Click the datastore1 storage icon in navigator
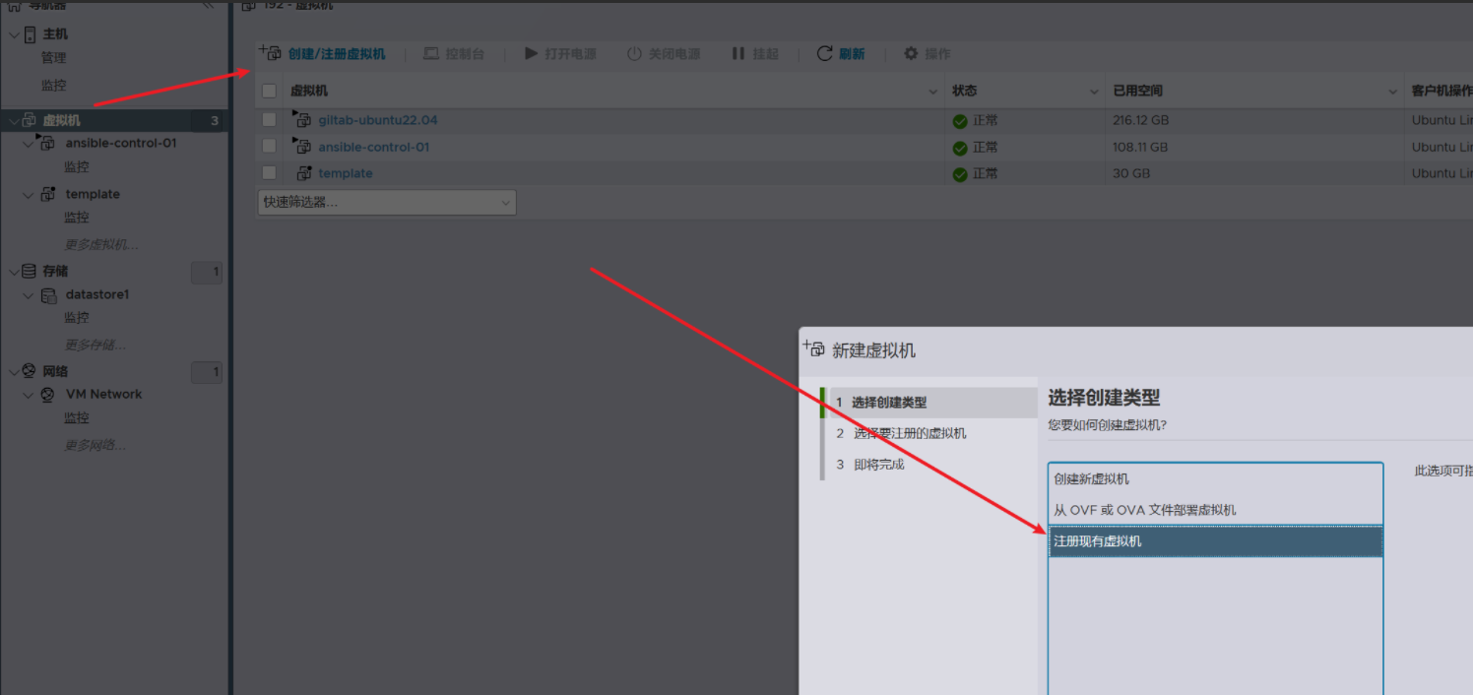Viewport: 1473px width, 695px height. click(48, 295)
